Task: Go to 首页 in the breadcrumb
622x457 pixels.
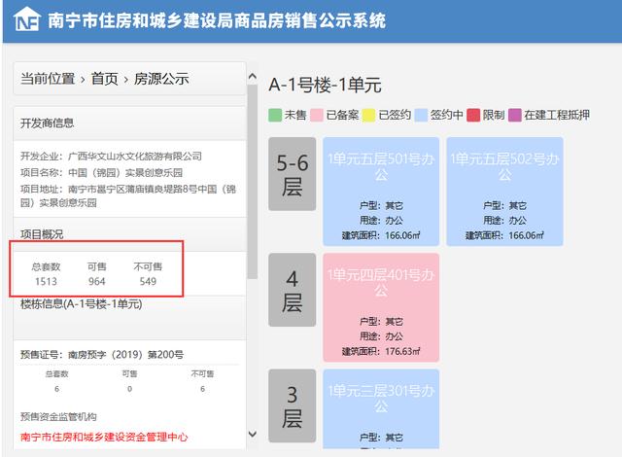Action: [x=104, y=79]
